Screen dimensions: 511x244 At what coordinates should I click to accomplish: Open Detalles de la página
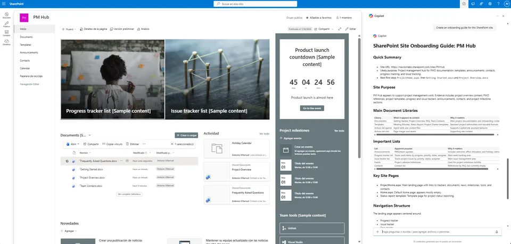point(94,29)
